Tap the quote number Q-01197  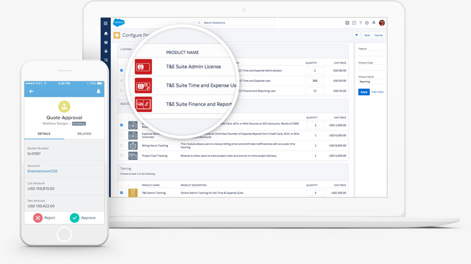[34, 154]
